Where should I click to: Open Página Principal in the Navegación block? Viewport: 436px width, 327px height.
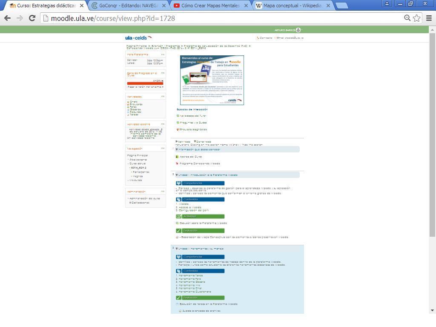pyautogui.click(x=138, y=155)
